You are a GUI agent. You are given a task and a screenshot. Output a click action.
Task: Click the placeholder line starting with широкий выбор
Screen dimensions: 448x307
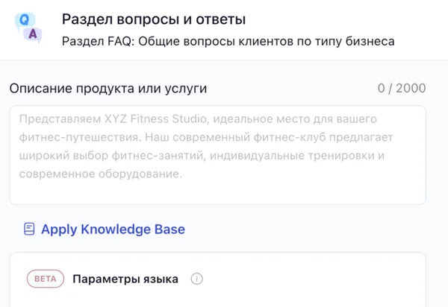coord(202,156)
